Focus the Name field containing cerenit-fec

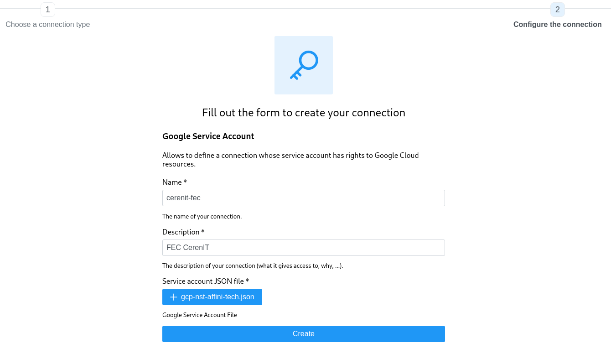[x=304, y=198]
